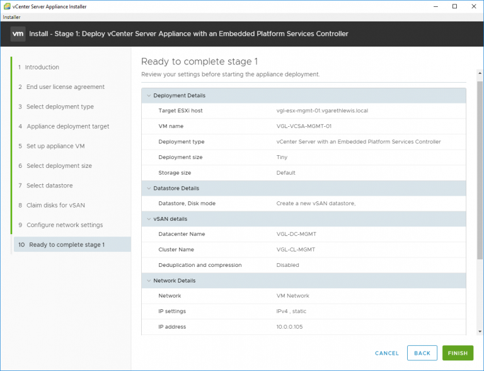
Task: Collapse the Network Details section
Action: (x=149, y=281)
